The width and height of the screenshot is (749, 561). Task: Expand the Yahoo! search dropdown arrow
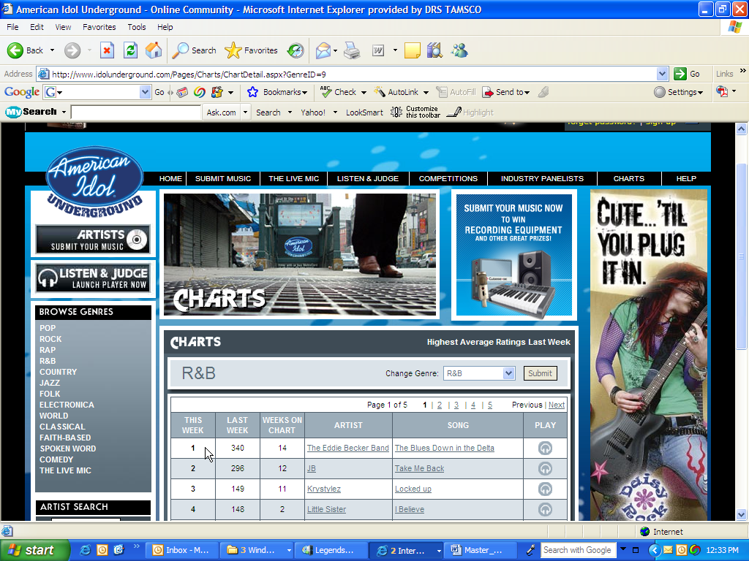(x=335, y=112)
